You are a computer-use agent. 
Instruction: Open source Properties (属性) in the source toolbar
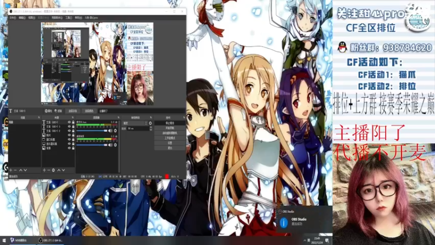point(48,111)
